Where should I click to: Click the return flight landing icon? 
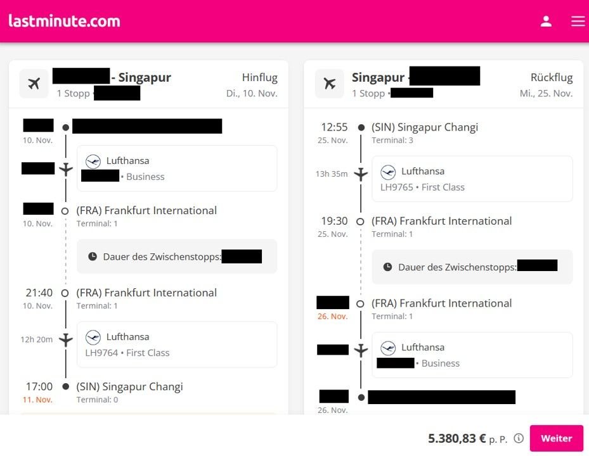point(330,84)
